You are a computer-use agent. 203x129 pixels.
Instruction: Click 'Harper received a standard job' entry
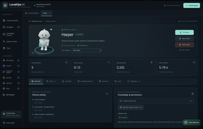[44, 114]
